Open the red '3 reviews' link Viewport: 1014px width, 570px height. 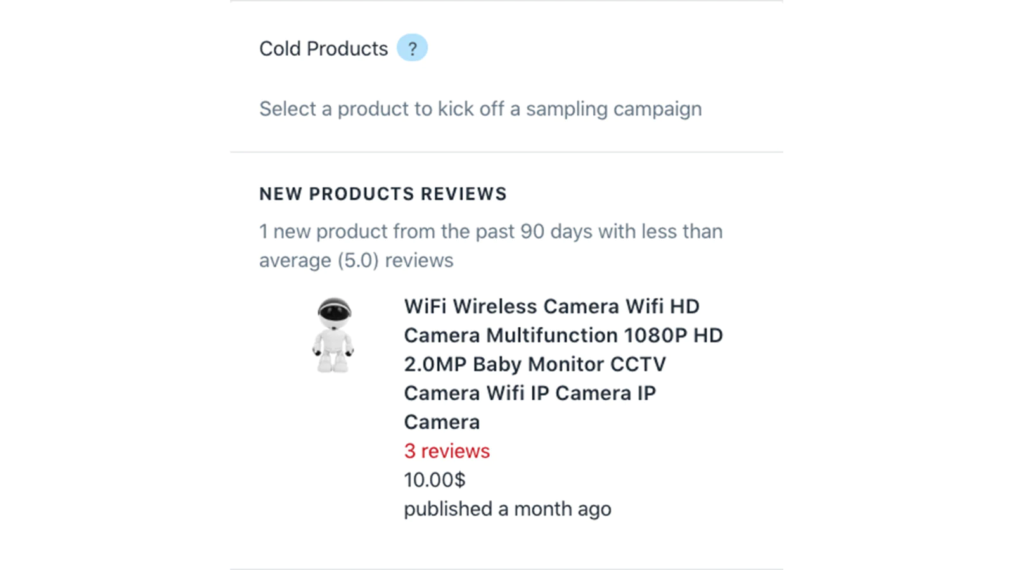click(x=447, y=451)
